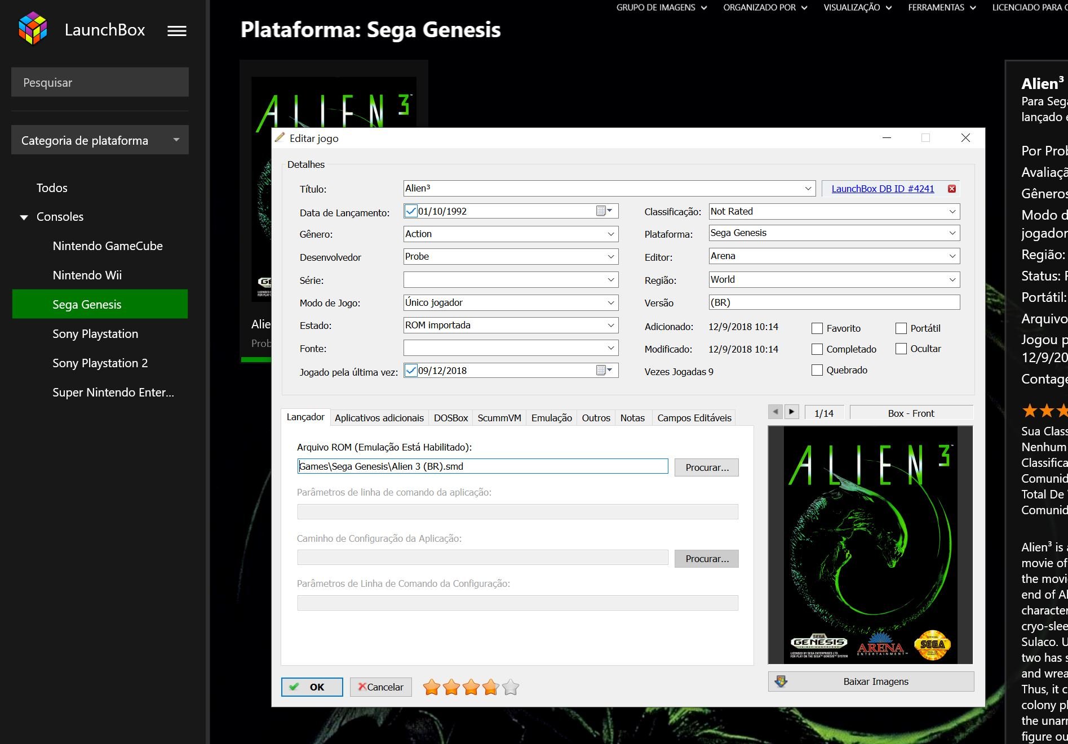
Task: Open the Outros tab
Action: pyautogui.click(x=596, y=418)
